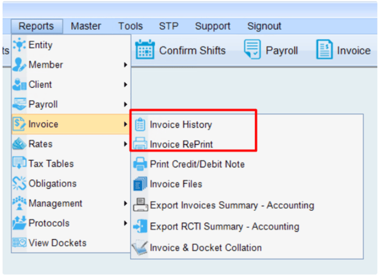Click the Invoice RePrint printer icon
380x275 pixels.
(x=140, y=144)
